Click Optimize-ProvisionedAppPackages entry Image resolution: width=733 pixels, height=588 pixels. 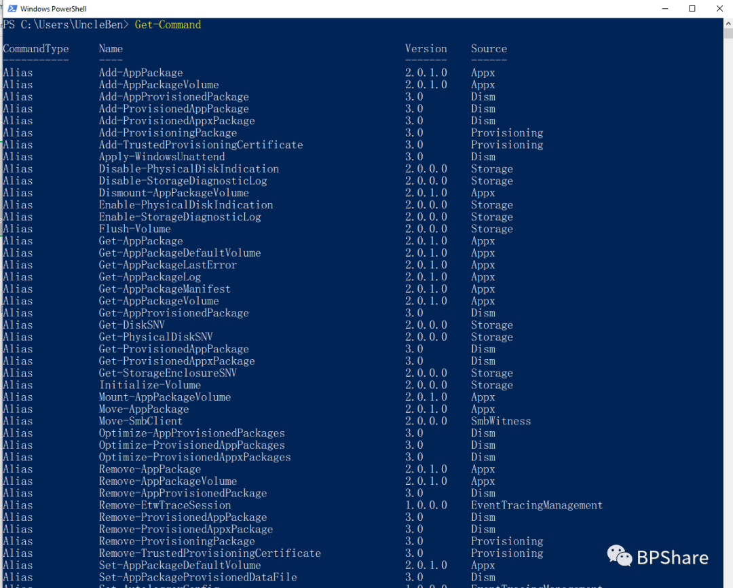click(x=191, y=445)
